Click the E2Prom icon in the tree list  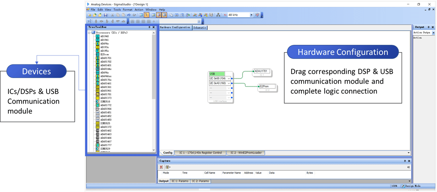click(97, 54)
